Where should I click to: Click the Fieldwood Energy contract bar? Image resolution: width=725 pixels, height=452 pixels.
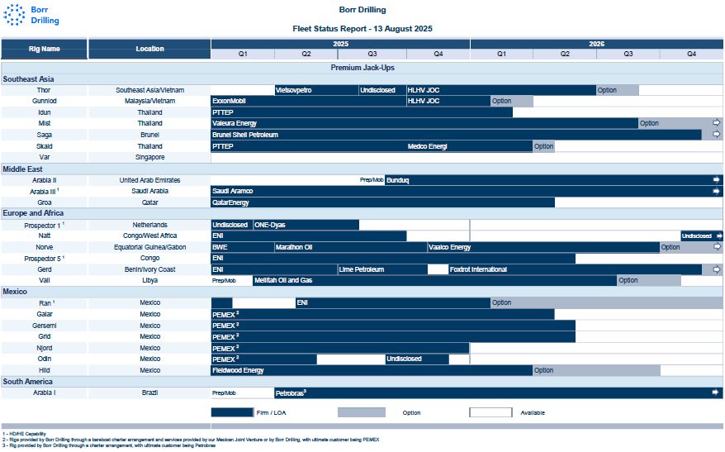click(372, 370)
